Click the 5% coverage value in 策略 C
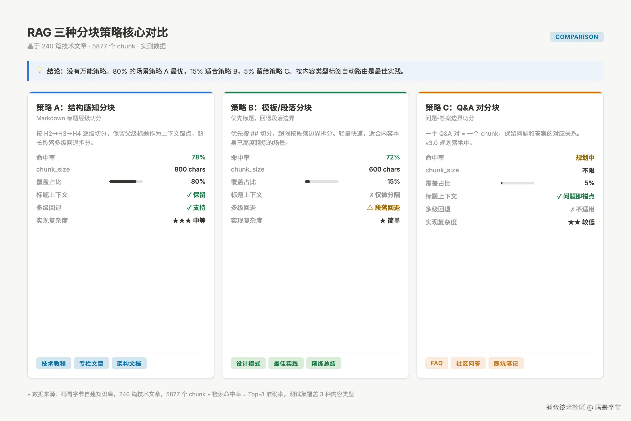Screen dimensions: 631x421 tap(589, 183)
